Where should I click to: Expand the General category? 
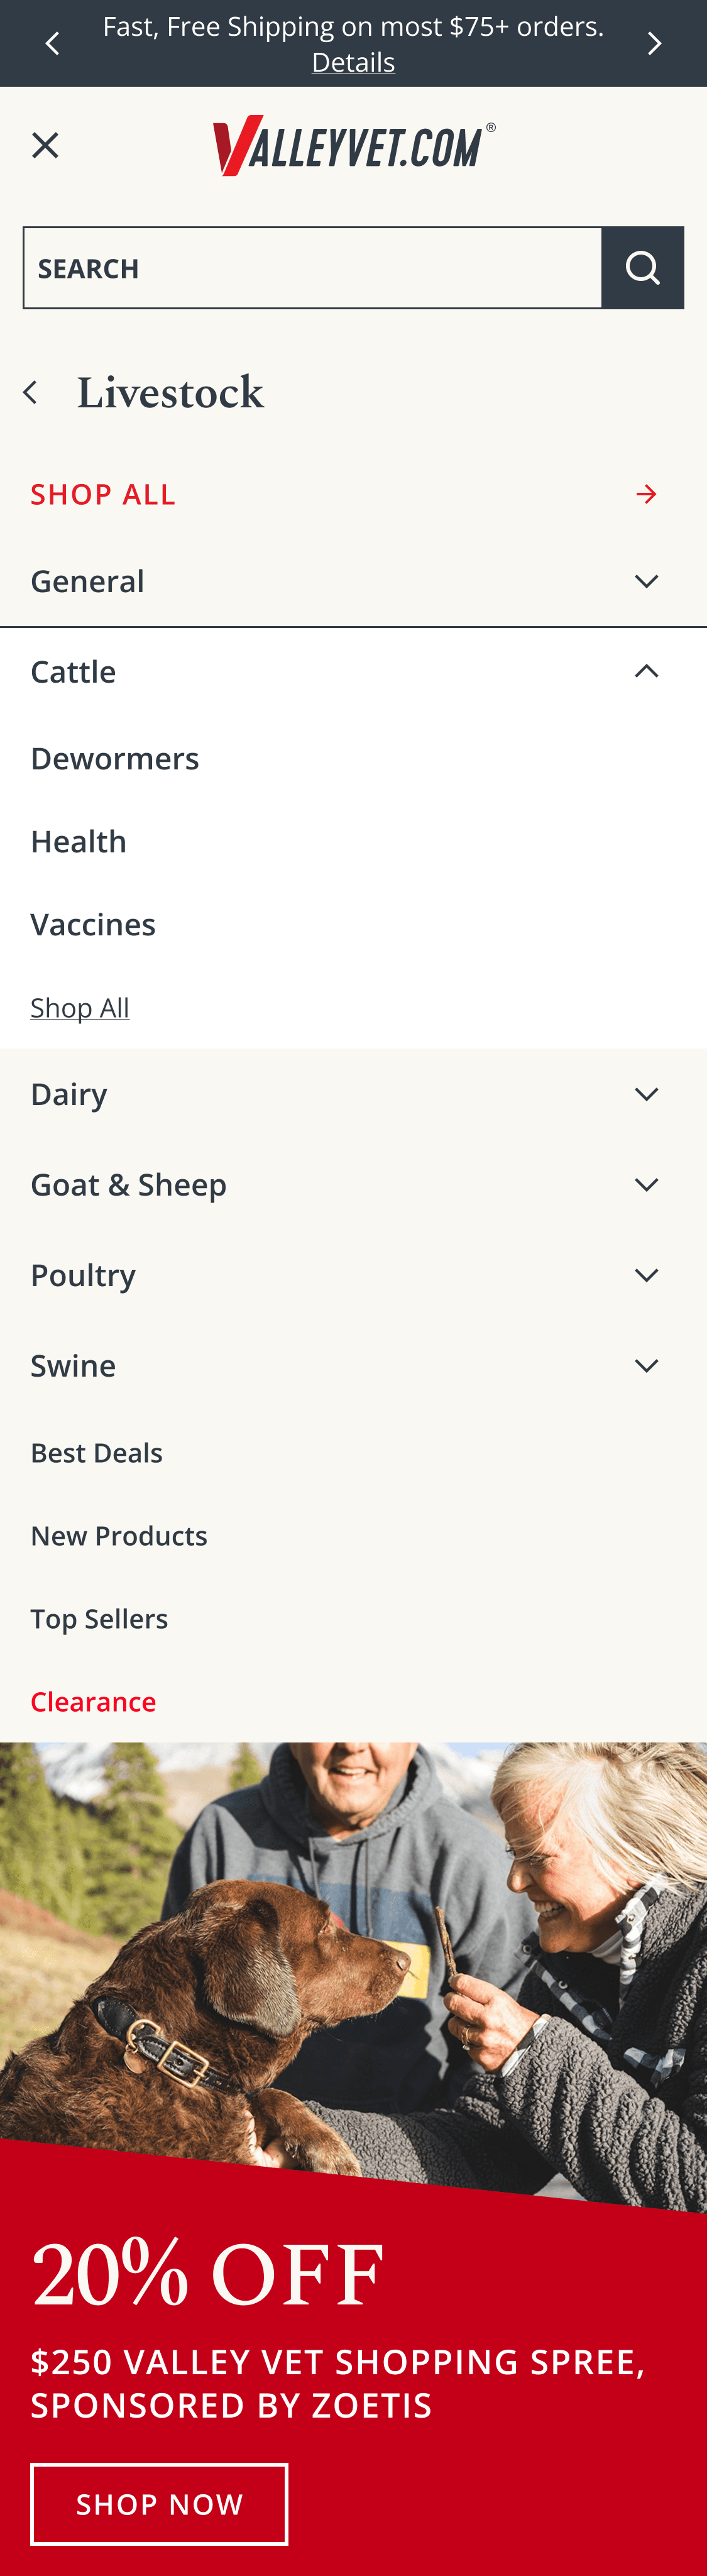(646, 581)
